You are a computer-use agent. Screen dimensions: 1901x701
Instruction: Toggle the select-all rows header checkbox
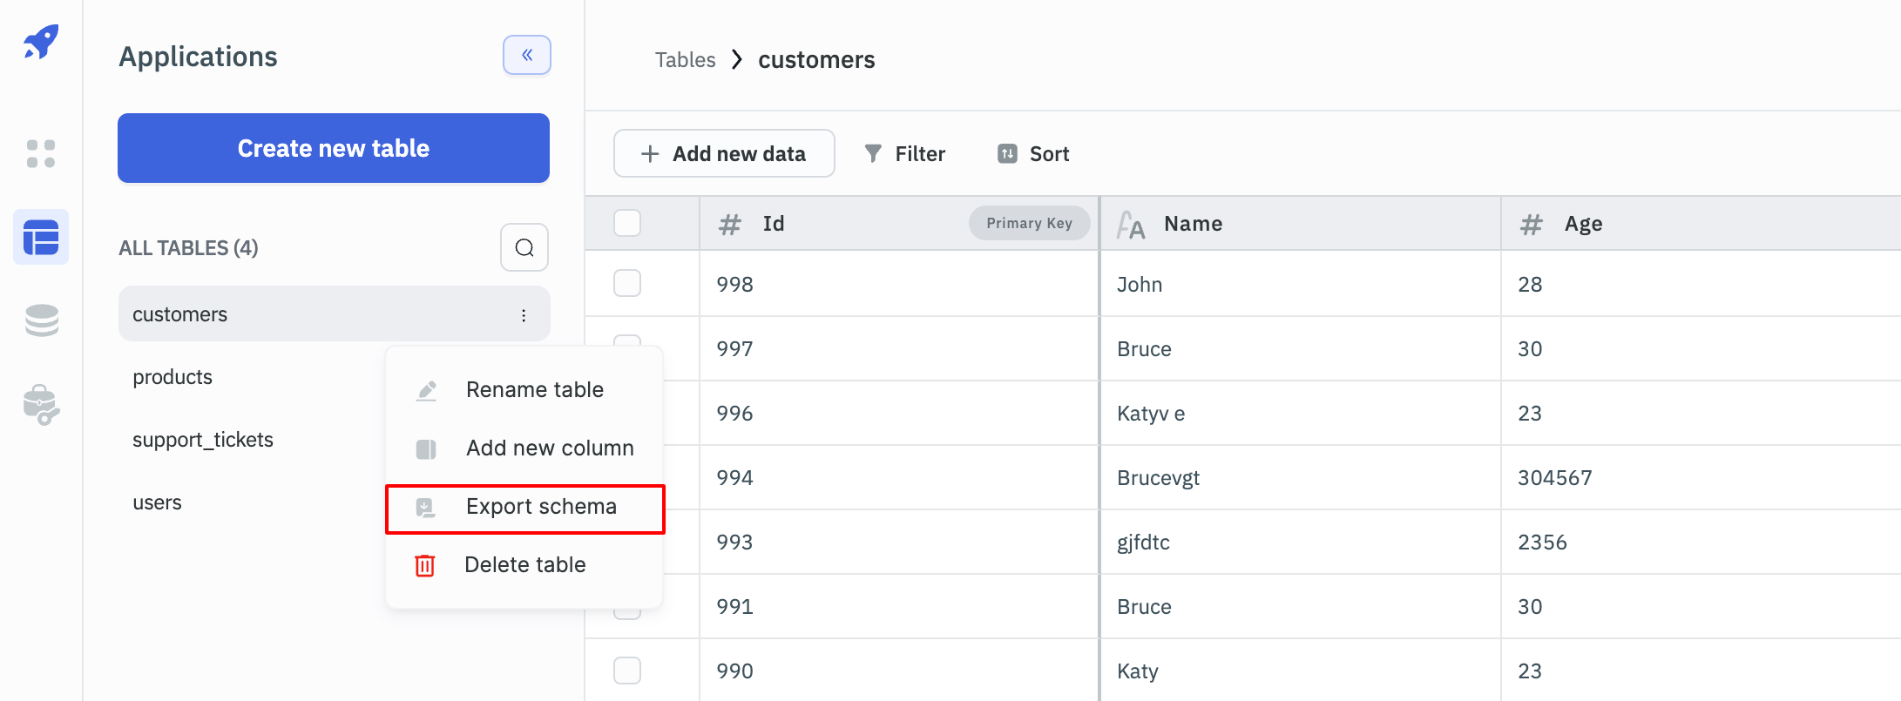(627, 224)
